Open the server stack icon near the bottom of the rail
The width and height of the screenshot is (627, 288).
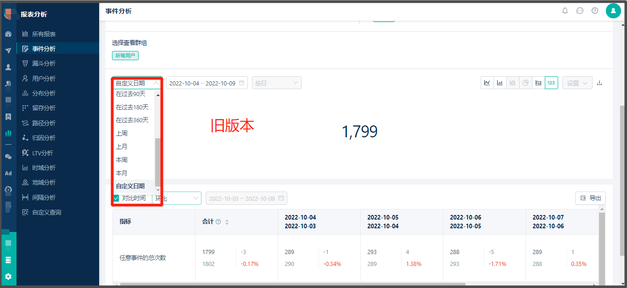(x=8, y=260)
